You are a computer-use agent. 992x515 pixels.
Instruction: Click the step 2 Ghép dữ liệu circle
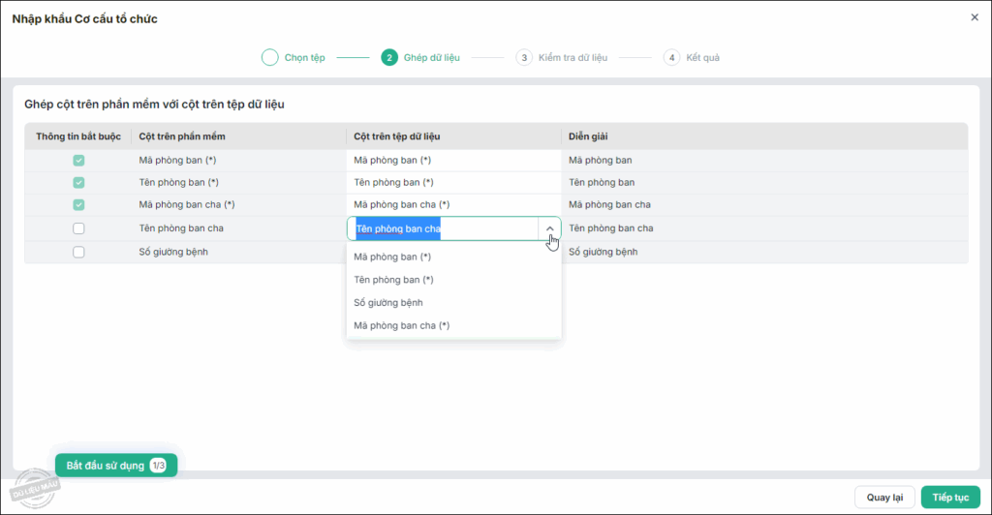pyautogui.click(x=389, y=57)
